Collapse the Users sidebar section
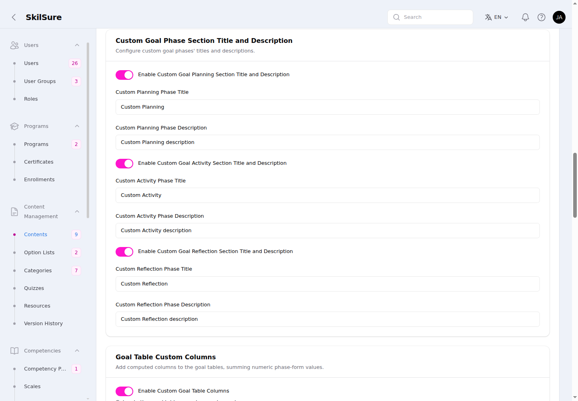The height and width of the screenshot is (401, 578). coord(77,45)
